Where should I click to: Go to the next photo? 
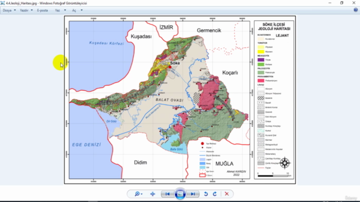193,194
